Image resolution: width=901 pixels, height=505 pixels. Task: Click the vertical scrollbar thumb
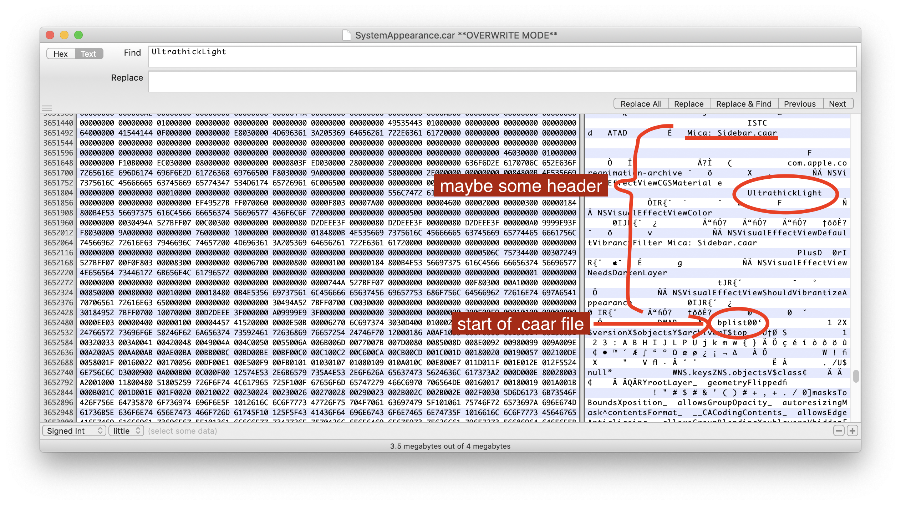pyautogui.click(x=856, y=376)
